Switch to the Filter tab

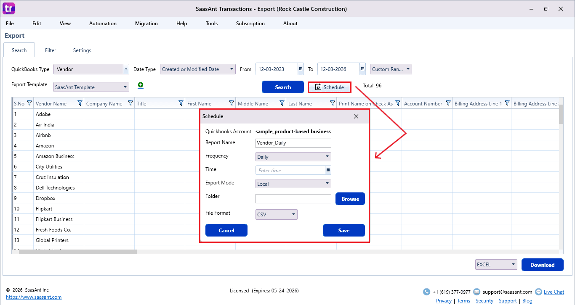51,50
